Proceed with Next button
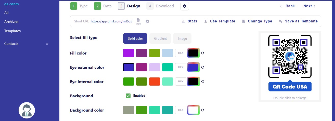This screenshot has height=121, width=335. (310, 6)
